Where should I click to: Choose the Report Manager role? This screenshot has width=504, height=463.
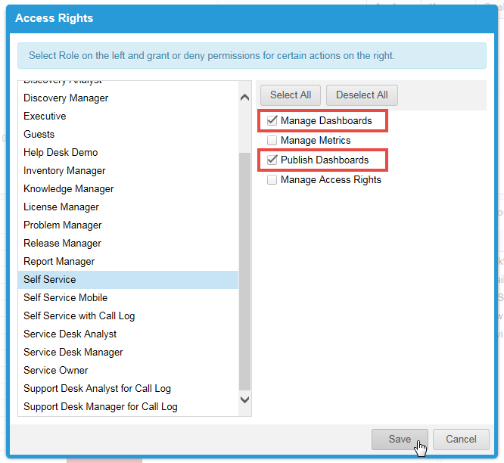pos(59,262)
